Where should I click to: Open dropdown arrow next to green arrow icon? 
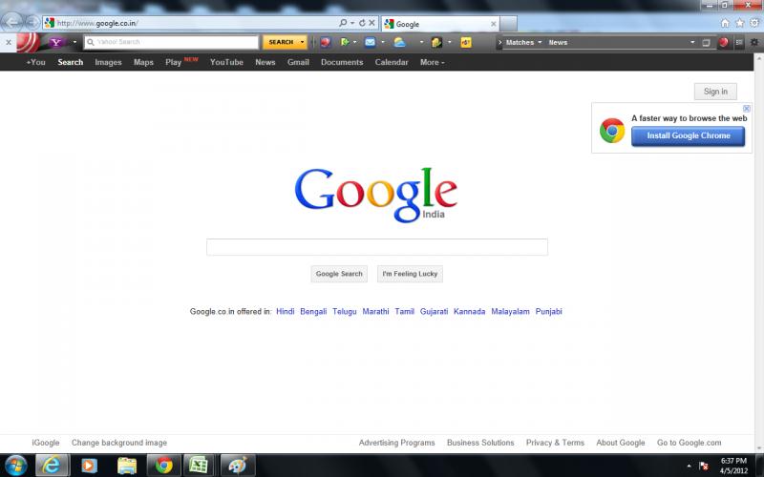point(354,42)
